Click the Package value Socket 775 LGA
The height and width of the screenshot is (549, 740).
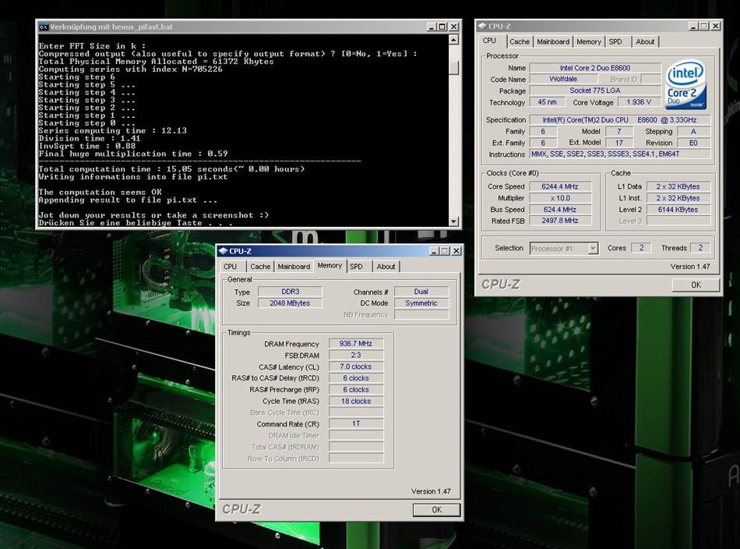[x=594, y=90]
